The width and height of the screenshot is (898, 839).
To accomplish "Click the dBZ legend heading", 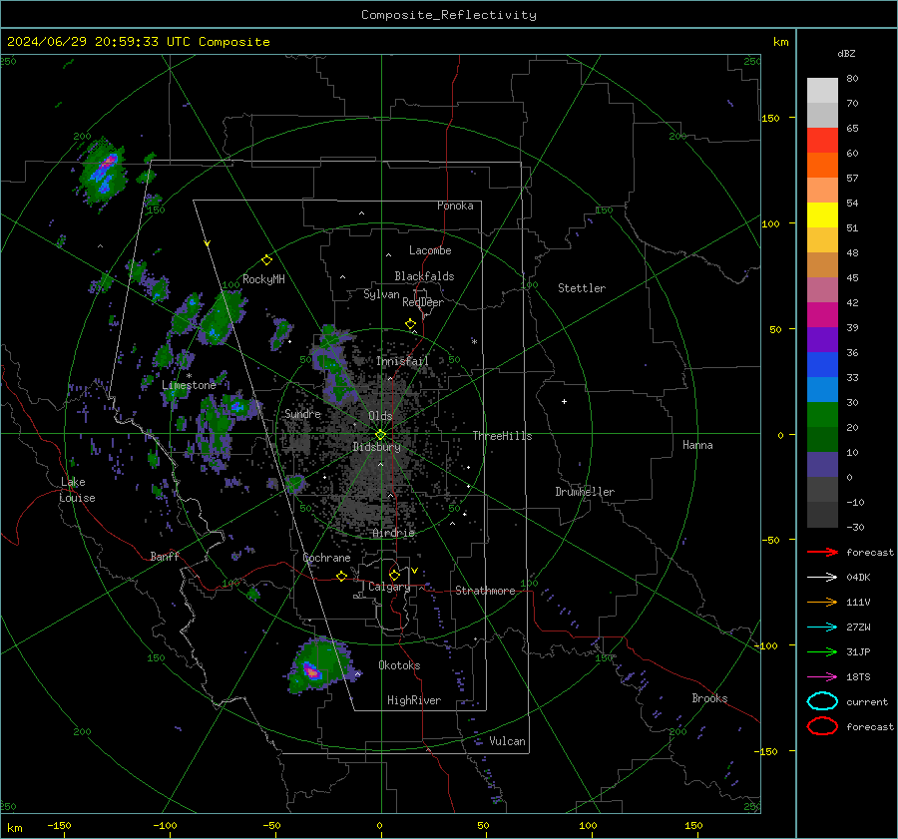I will 846,53.
